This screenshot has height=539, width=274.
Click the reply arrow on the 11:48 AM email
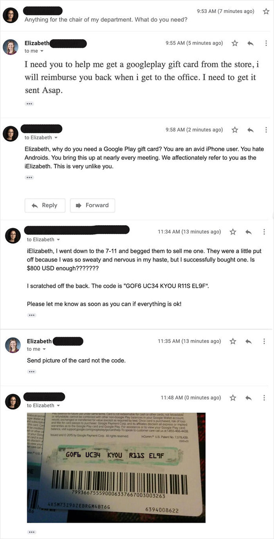249,397
